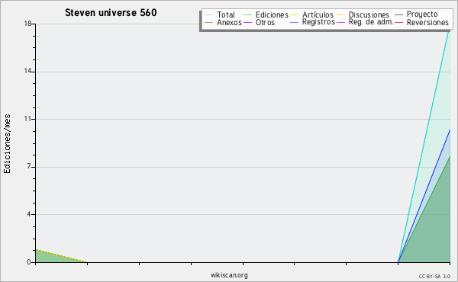
Task: Click the y-axis value 0
Action: (x=29, y=262)
